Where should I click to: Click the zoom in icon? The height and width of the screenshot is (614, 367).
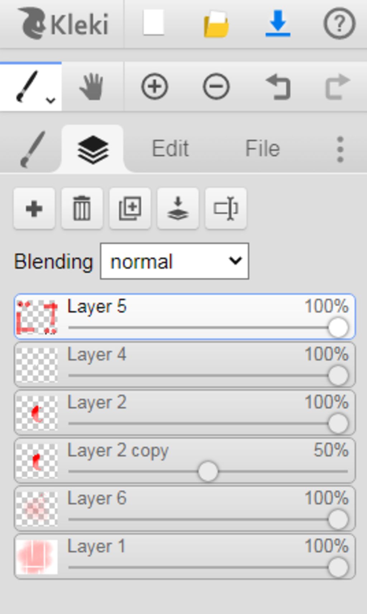[154, 86]
